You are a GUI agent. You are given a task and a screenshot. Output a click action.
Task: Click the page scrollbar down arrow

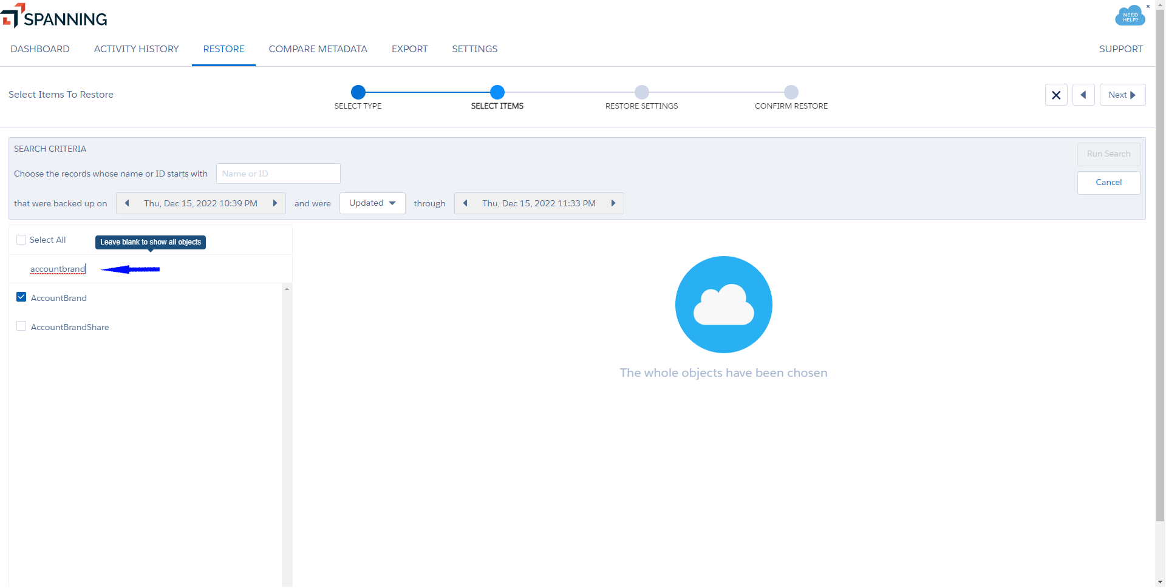click(x=1161, y=582)
